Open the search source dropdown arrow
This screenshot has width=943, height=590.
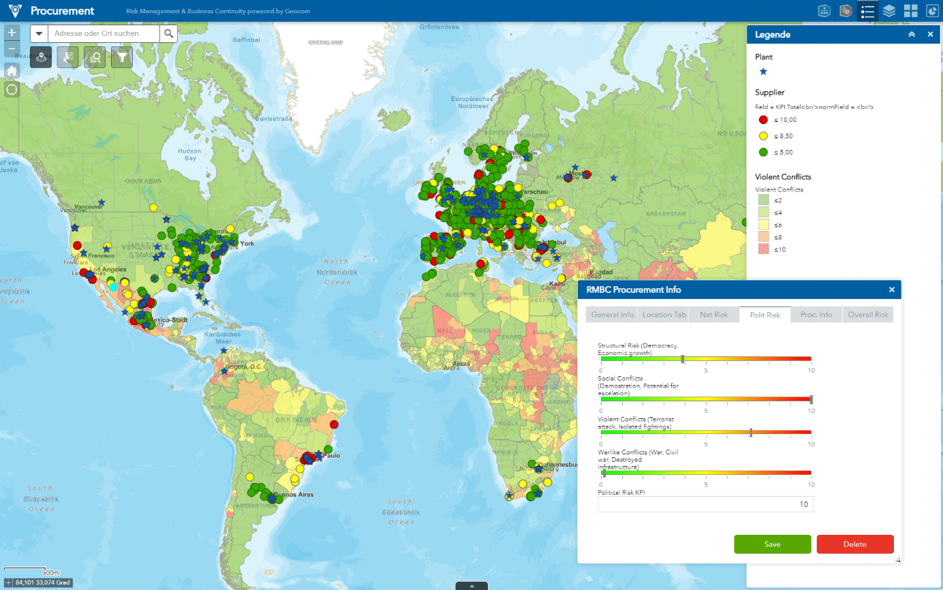(39, 33)
